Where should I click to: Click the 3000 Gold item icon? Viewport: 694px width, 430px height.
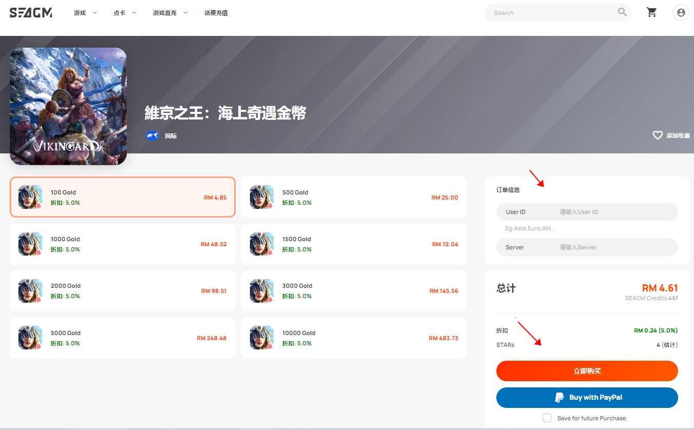[262, 290]
